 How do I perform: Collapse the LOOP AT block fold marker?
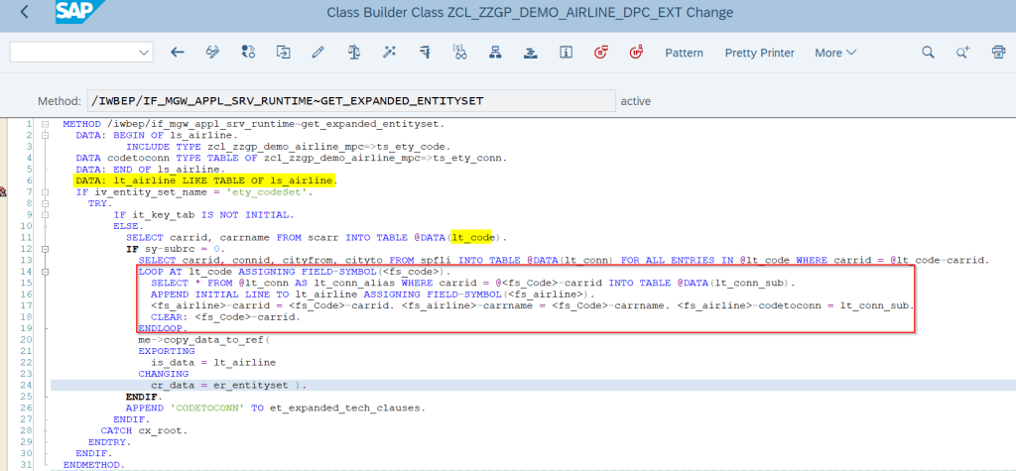point(47,271)
